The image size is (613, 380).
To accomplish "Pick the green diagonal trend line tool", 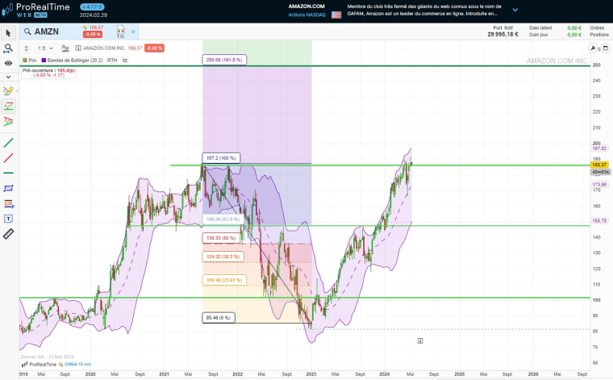I will click(x=8, y=143).
